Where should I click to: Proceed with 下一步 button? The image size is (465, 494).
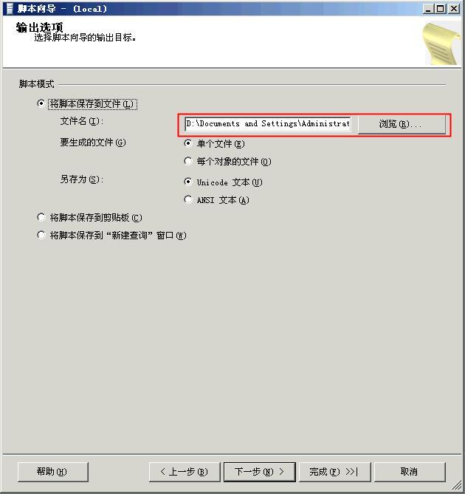coord(259,472)
